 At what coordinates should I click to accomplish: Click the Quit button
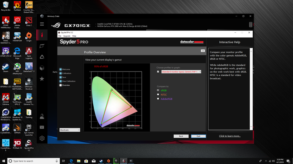[x=198, y=136]
